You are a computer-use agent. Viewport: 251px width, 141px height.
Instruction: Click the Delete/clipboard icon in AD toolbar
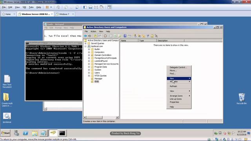coord(105,36)
